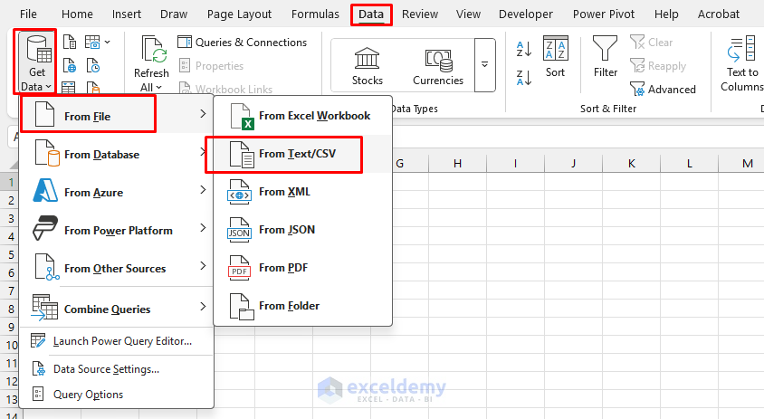Open the Acrobat tab
Viewport: 764px width, 419px height.
(718, 14)
